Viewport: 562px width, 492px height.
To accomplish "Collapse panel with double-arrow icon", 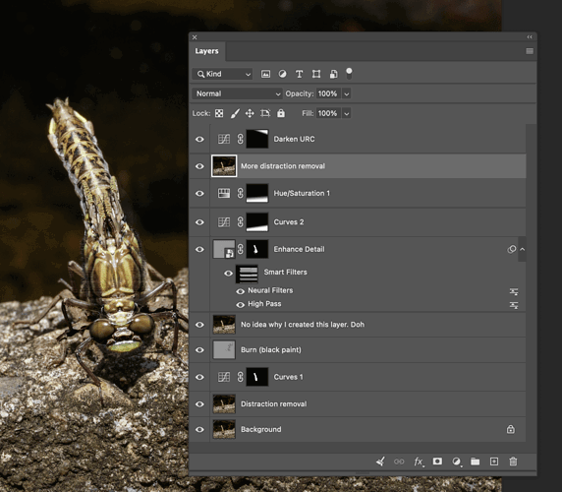I will point(530,37).
